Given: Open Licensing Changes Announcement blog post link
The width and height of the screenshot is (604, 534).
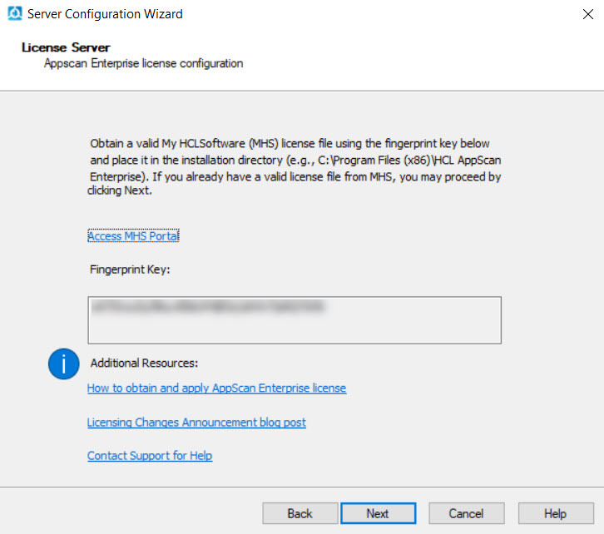Looking at the screenshot, I should coord(196,422).
